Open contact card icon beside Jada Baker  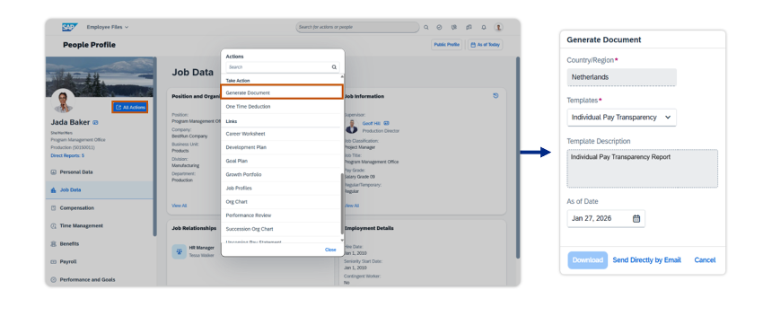tap(95, 123)
